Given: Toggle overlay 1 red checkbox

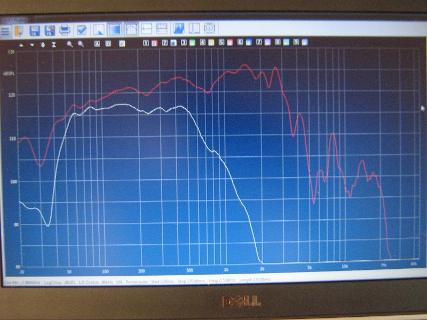Looking at the screenshot, I should pyautogui.click(x=154, y=43).
